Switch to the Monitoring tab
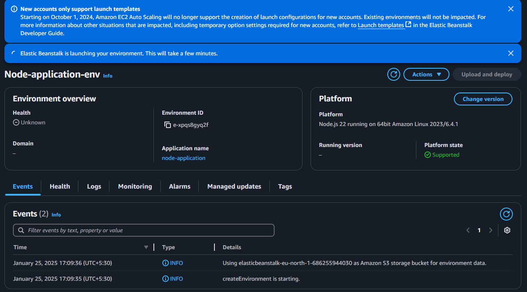The image size is (527, 292). click(135, 186)
